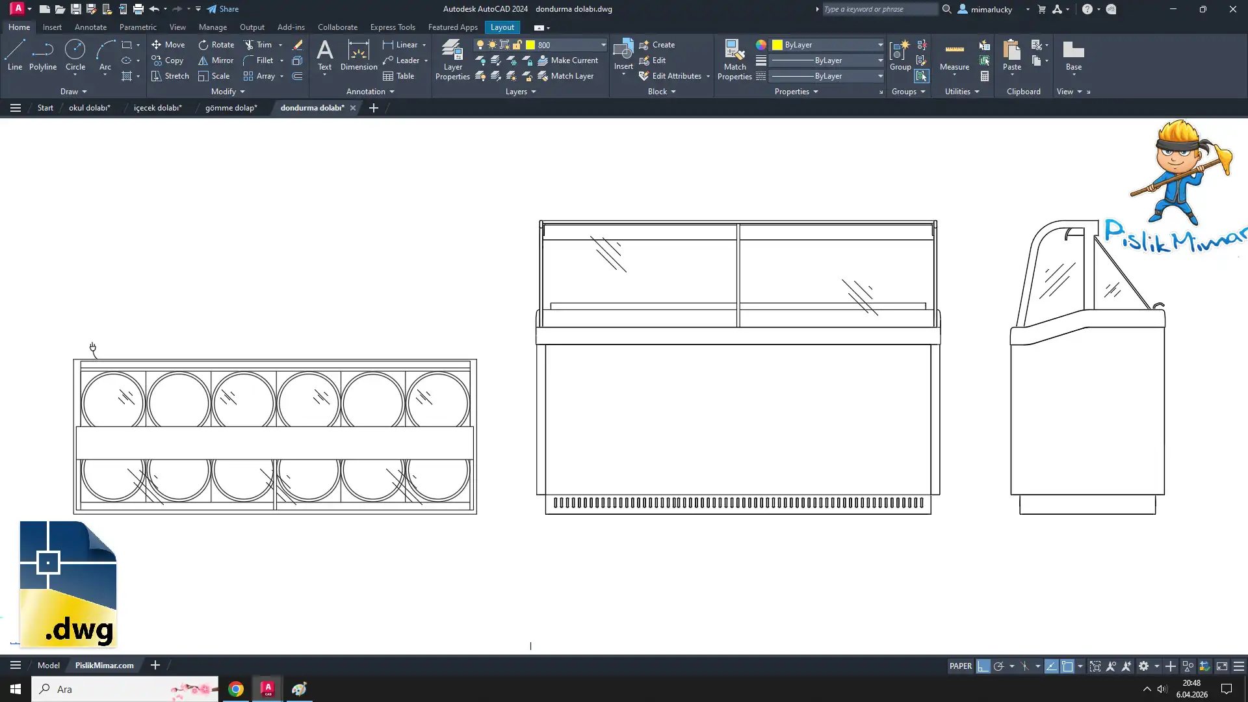
Task: Click the Share button
Action: pyautogui.click(x=223, y=9)
